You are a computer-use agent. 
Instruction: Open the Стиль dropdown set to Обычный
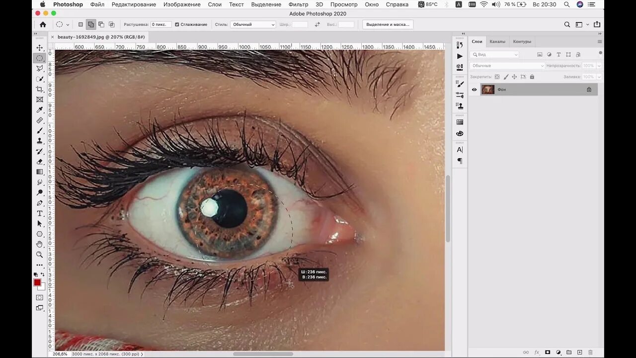[253, 24]
